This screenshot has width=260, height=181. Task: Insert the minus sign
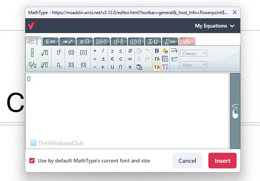pos(95,67)
